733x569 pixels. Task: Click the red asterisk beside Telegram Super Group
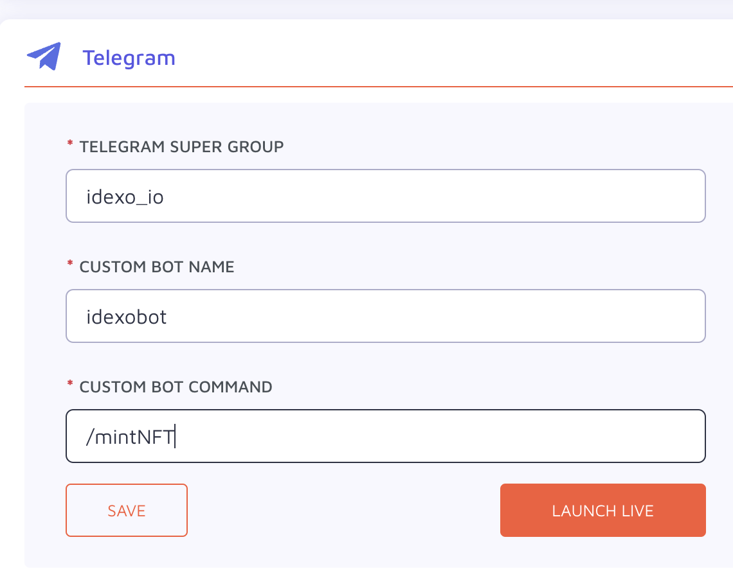pos(70,143)
